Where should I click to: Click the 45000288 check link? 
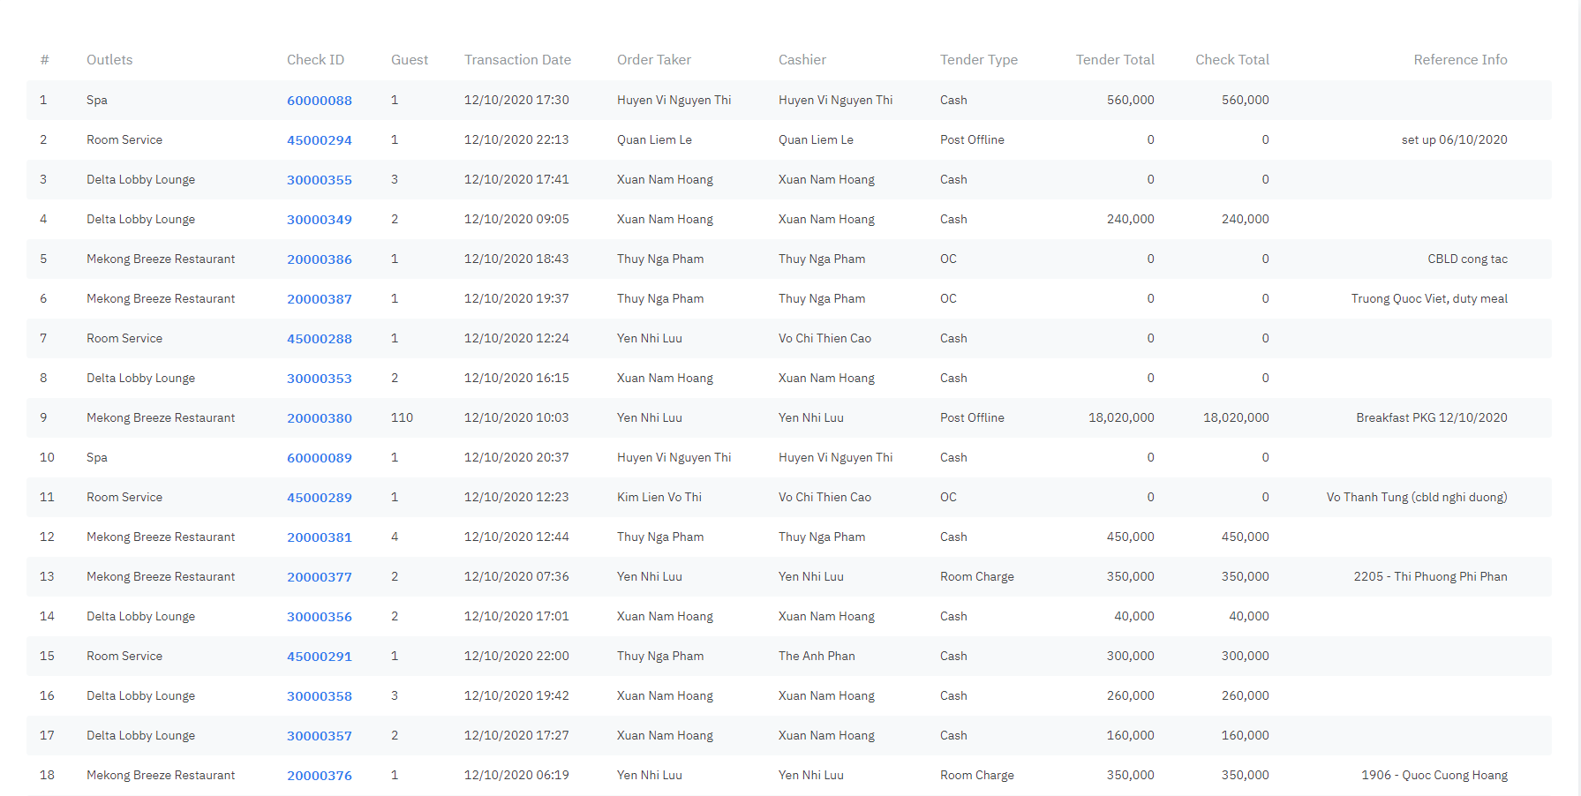pos(319,339)
